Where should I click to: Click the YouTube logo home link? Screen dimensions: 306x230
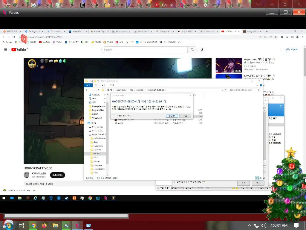19,50
